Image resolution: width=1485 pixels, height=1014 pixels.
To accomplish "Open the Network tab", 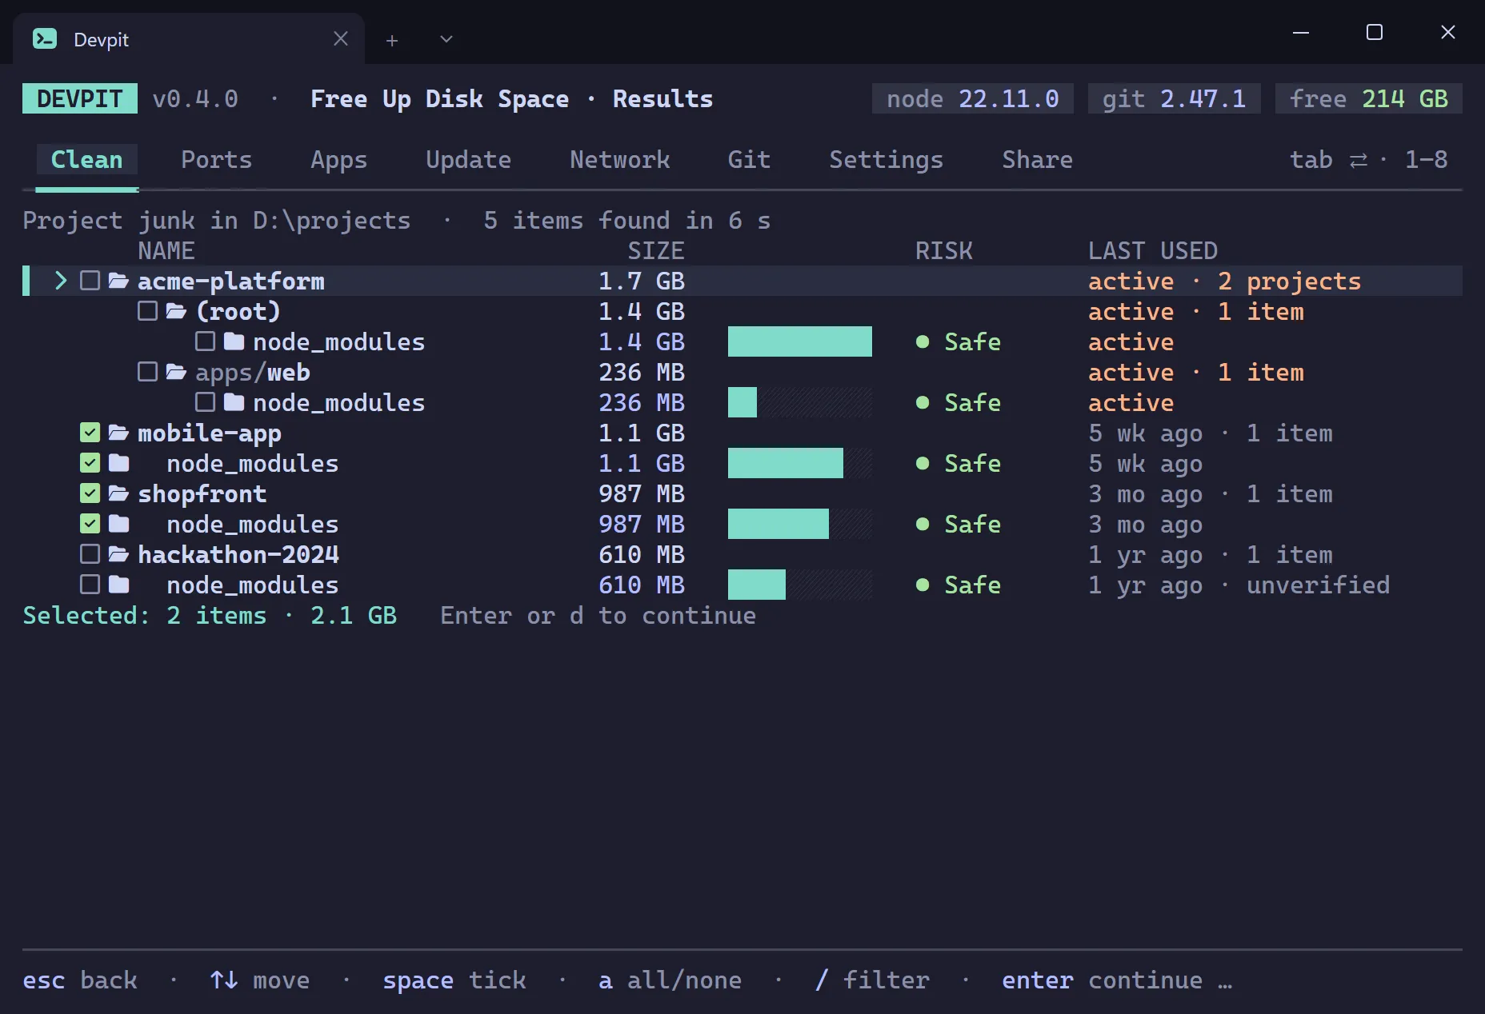I will tap(619, 160).
